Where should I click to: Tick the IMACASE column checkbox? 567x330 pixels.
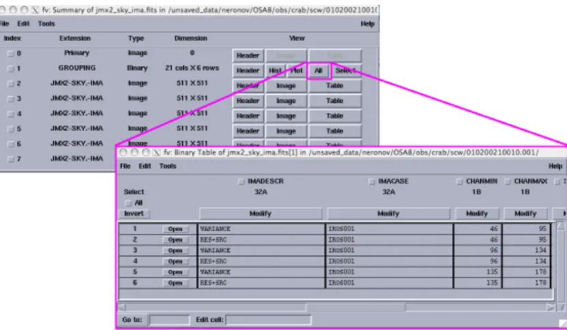372,181
